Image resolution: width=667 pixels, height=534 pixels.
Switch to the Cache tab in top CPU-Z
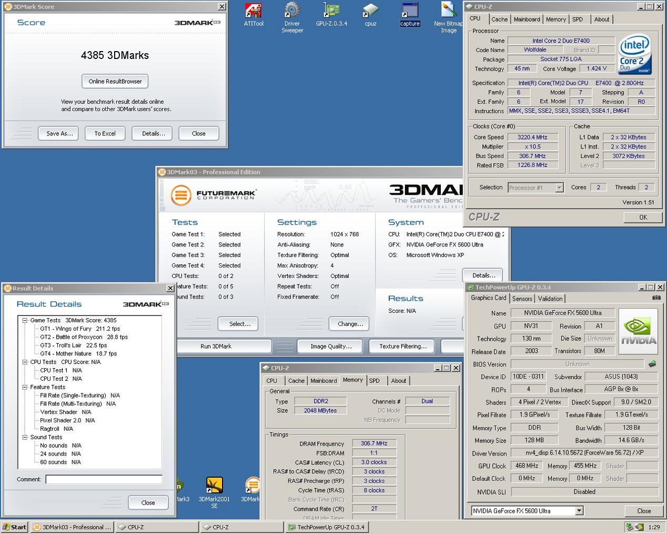point(499,19)
